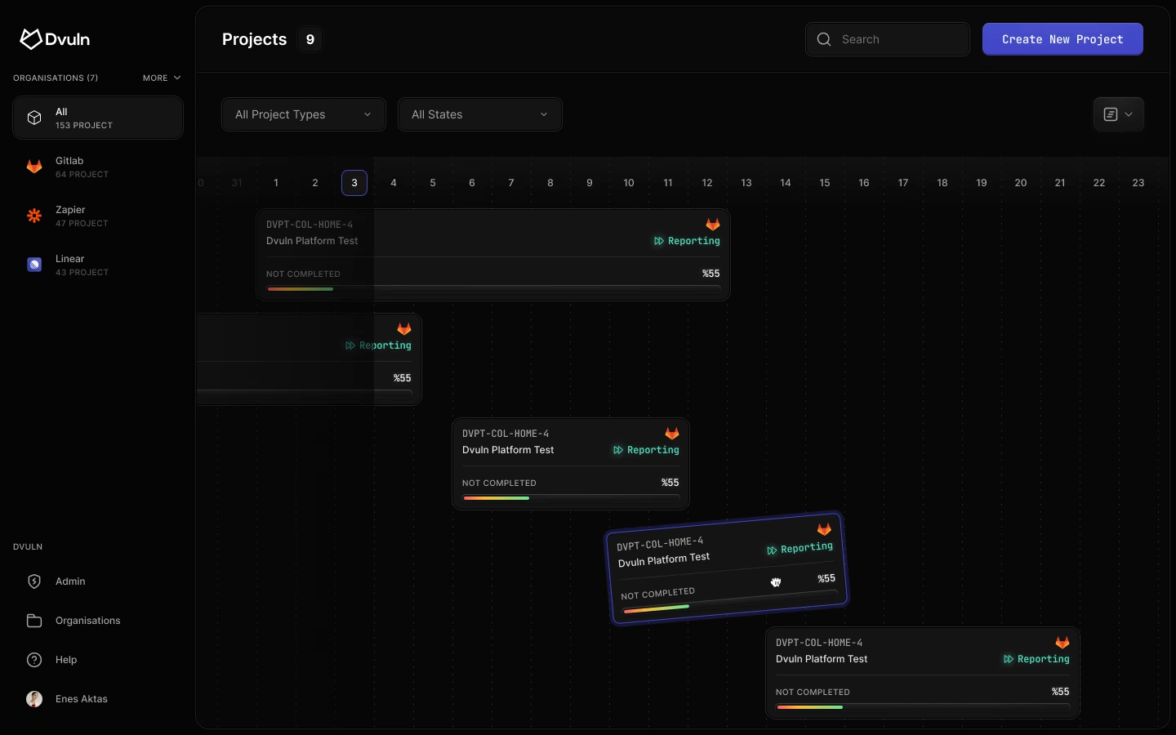Click the Dvuln brand name link
The width and height of the screenshot is (1176, 735).
coord(68,39)
